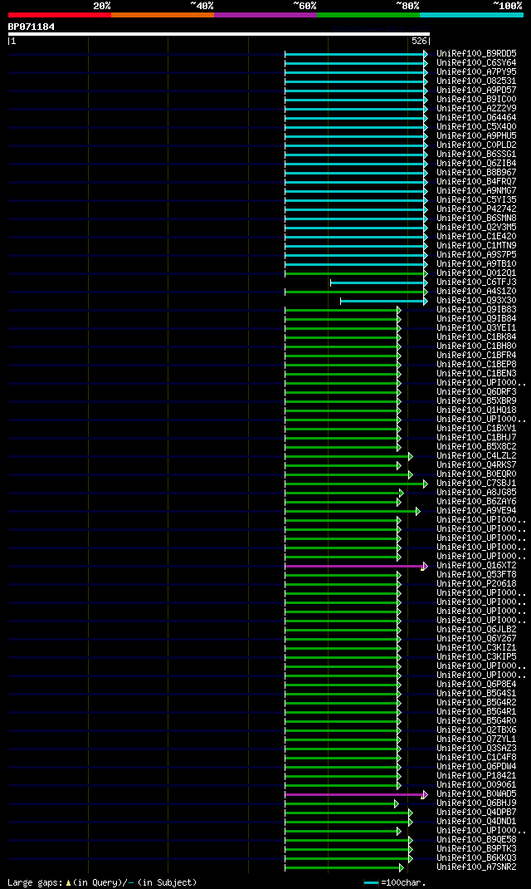Open the UniRef100_P20618 label

(x=476, y=583)
